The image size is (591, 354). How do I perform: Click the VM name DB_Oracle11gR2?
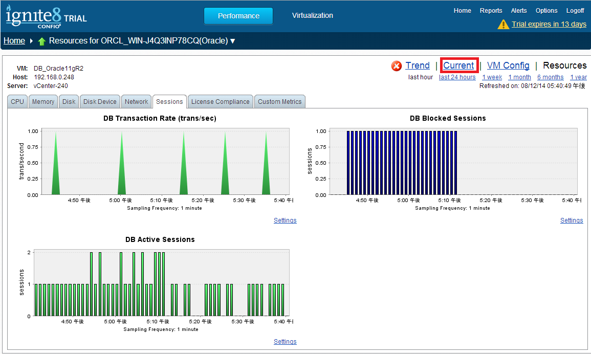(x=58, y=69)
